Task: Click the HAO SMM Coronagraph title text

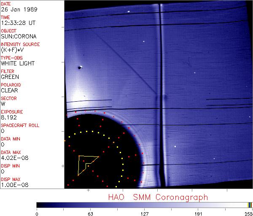Action: (158, 197)
